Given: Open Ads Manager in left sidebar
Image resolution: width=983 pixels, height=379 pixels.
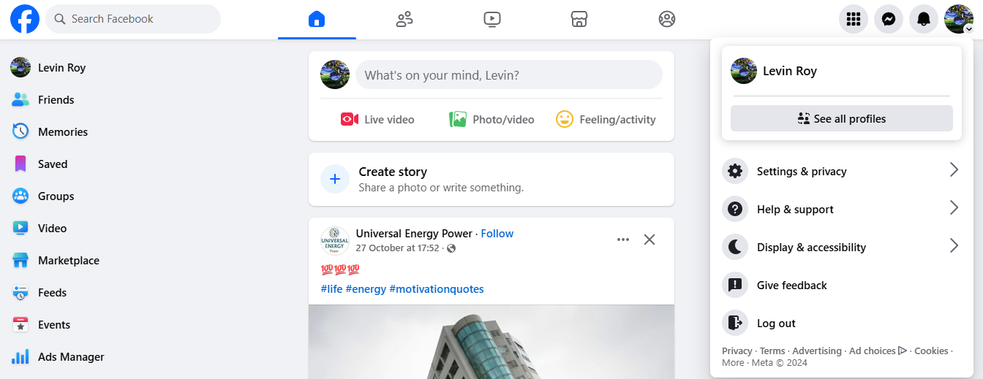Looking at the screenshot, I should pyautogui.click(x=70, y=357).
